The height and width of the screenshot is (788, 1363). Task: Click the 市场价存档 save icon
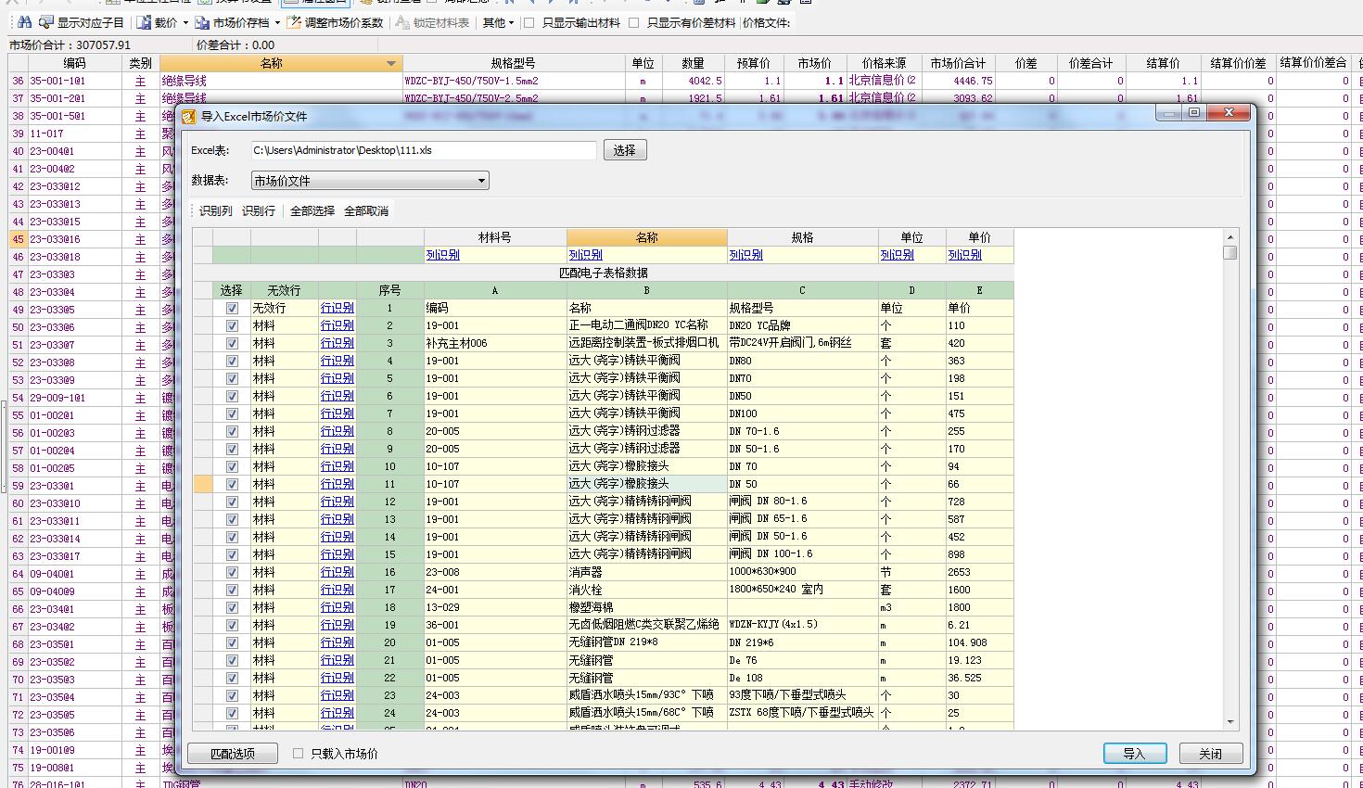click(202, 22)
